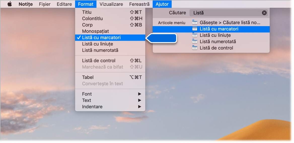
Task: Select Listă cu marcatori help result
Action: pos(211,29)
